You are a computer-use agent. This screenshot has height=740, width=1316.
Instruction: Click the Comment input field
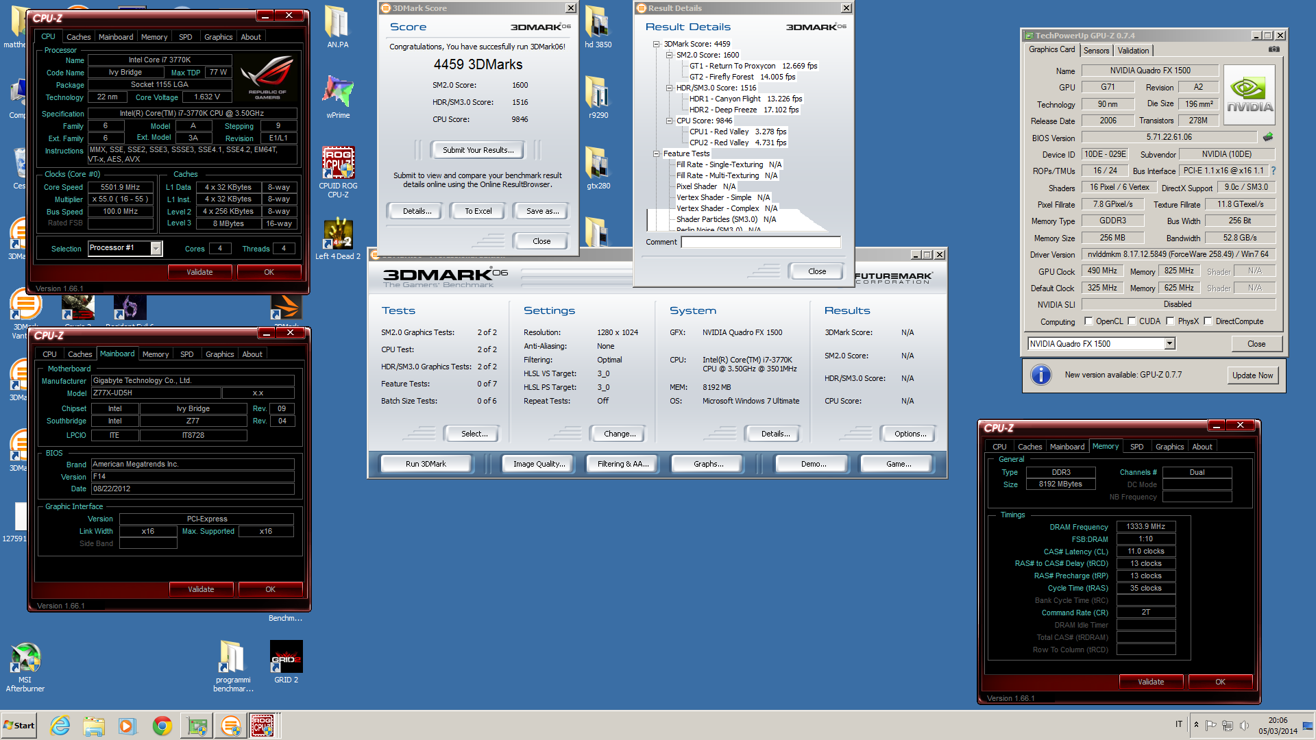click(x=761, y=242)
